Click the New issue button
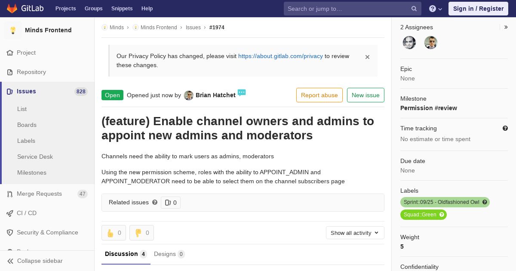 [x=365, y=95]
